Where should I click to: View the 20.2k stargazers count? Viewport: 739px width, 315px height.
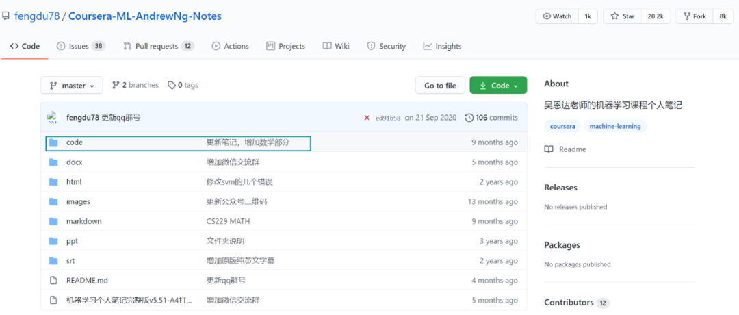click(x=655, y=16)
